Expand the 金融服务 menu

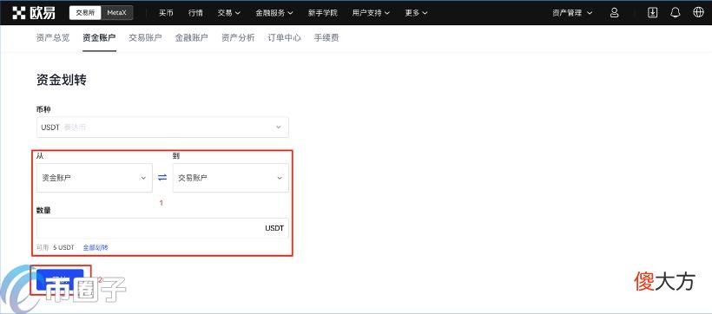point(274,13)
